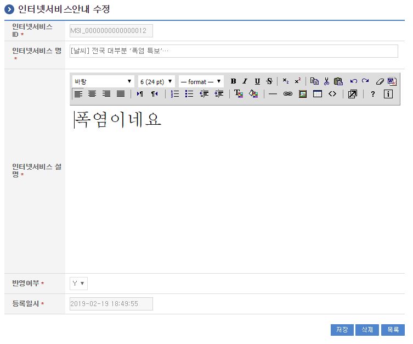The width and height of the screenshot is (413, 344).
Task: Apply strikethrough formatting
Action: tap(269, 81)
